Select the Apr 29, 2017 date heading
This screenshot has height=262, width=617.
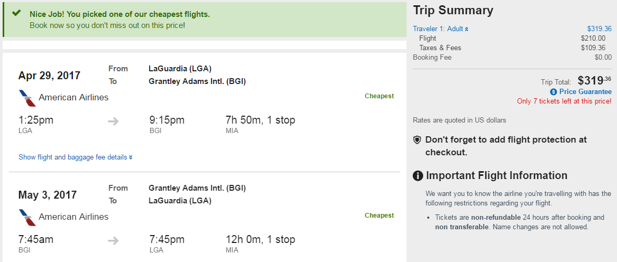[x=49, y=76]
